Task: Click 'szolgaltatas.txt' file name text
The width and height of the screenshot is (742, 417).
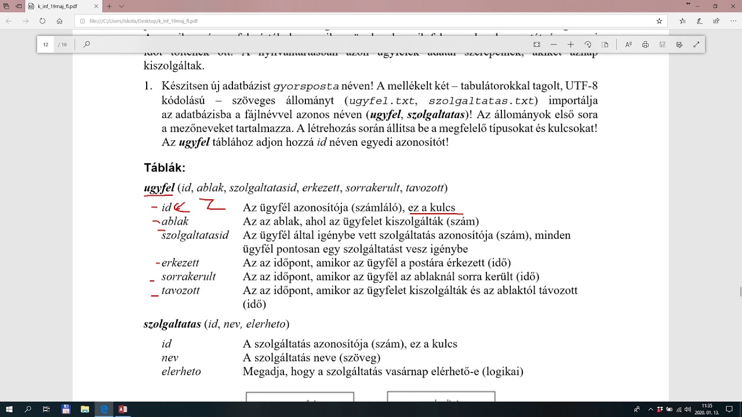Action: 481,100
